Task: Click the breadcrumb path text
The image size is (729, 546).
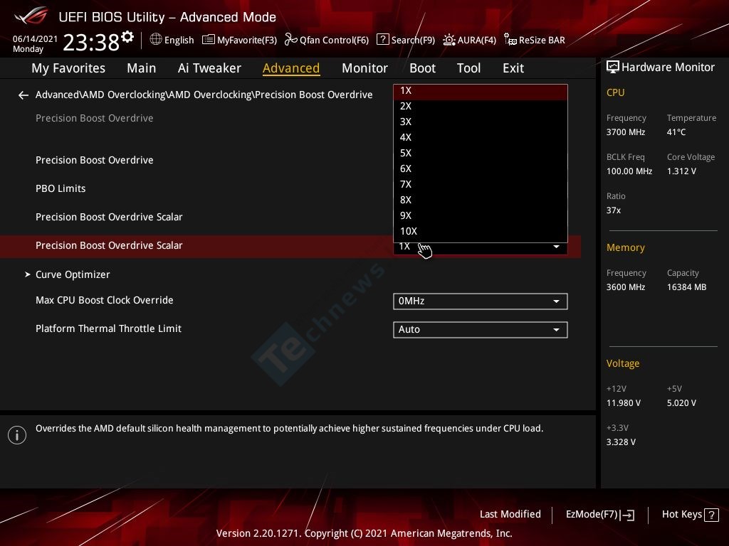Action: click(x=204, y=95)
